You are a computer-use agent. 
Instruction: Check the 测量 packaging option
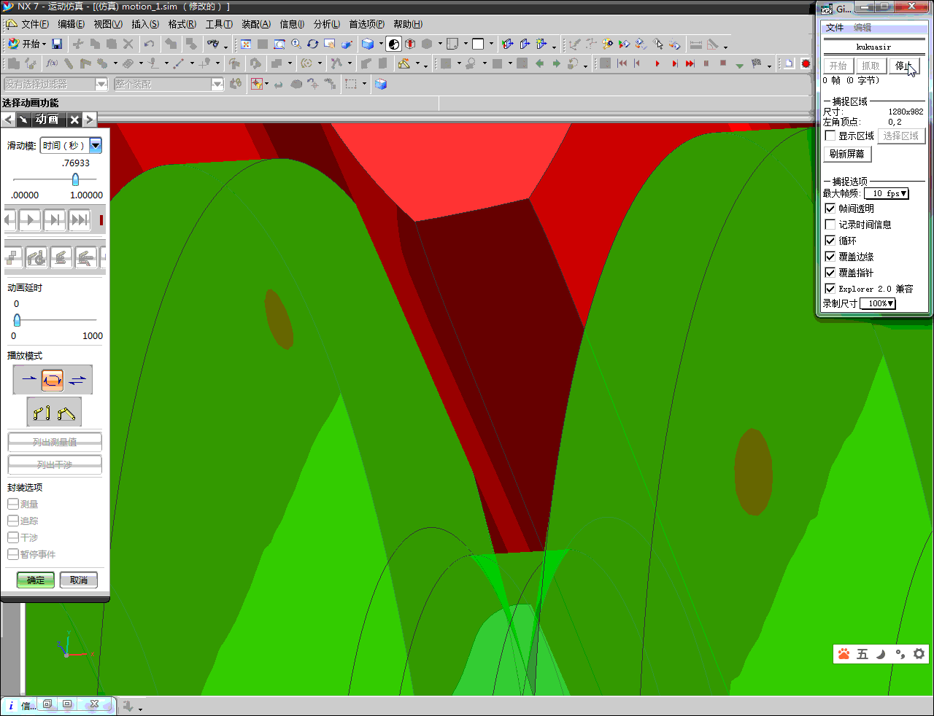click(13, 504)
